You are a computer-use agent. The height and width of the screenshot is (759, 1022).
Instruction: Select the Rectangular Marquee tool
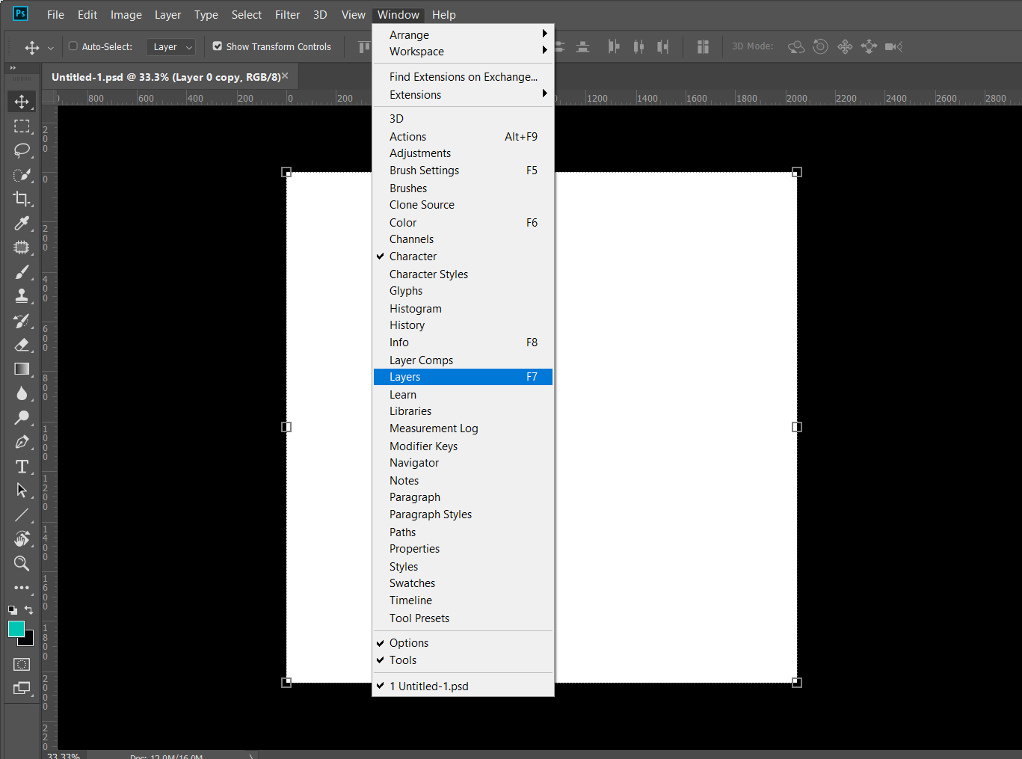22,126
